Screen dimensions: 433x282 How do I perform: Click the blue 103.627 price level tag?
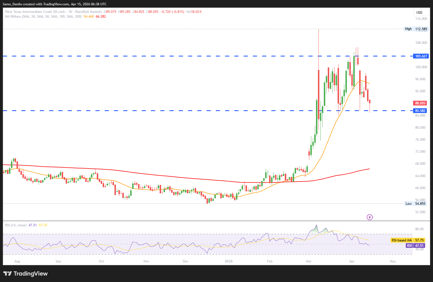pos(421,56)
